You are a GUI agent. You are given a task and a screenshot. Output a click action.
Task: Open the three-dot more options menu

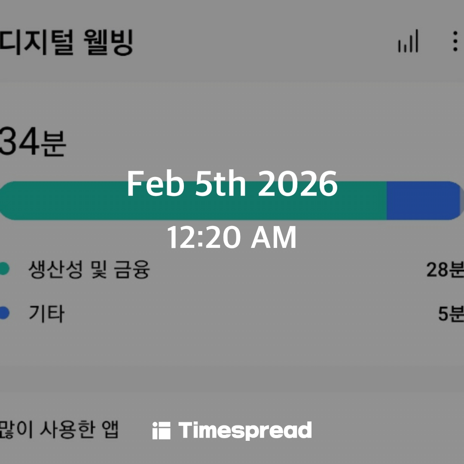coord(455,41)
